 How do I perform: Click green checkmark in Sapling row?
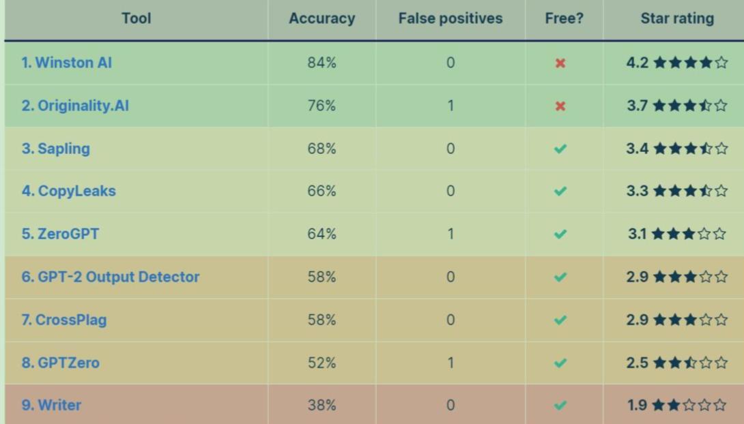(x=560, y=149)
